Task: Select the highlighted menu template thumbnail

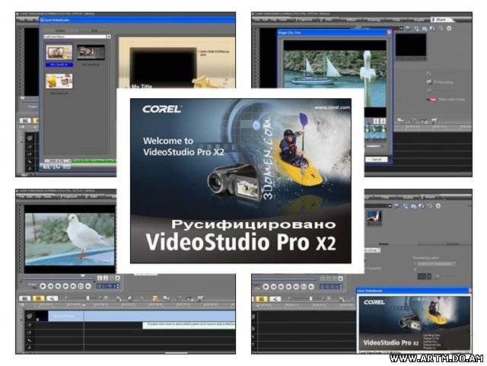Action: pyautogui.click(x=59, y=53)
